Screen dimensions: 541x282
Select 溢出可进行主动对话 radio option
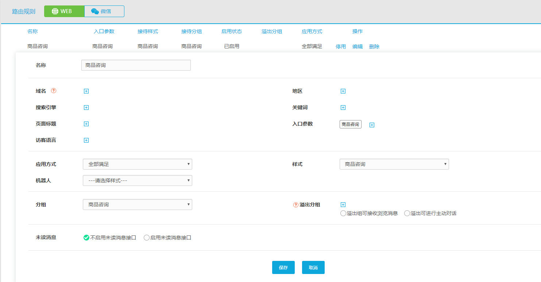click(407, 214)
